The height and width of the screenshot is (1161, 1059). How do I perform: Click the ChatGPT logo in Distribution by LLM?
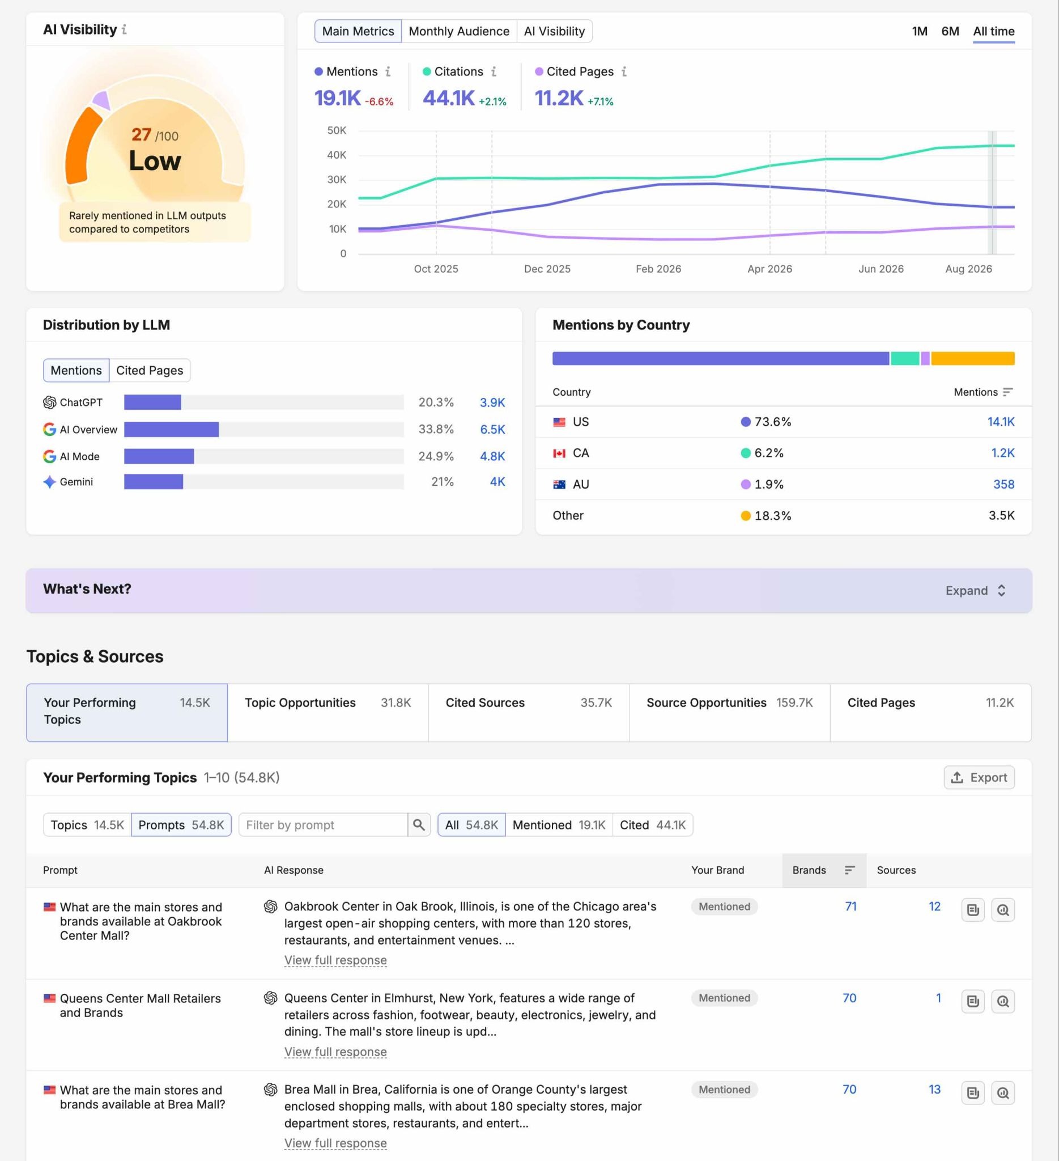point(49,402)
